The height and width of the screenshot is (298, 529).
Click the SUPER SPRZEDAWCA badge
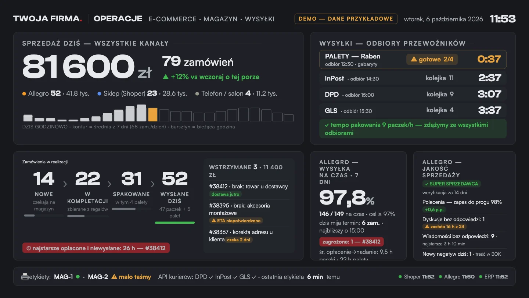451,184
